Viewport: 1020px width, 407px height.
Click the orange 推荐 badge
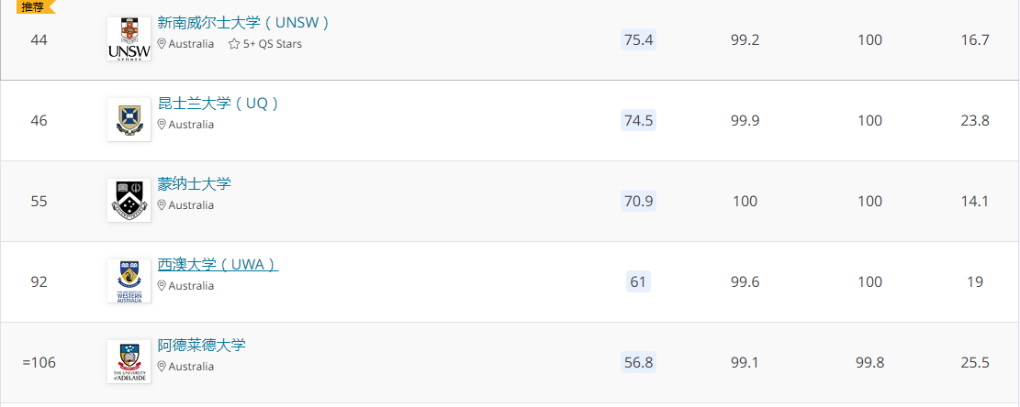click(35, 6)
